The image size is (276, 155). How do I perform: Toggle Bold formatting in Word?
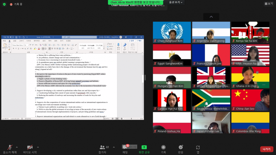click(13, 48)
